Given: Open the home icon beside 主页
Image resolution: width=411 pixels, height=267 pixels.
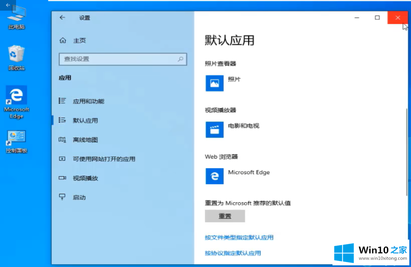Looking at the screenshot, I should click(x=62, y=40).
